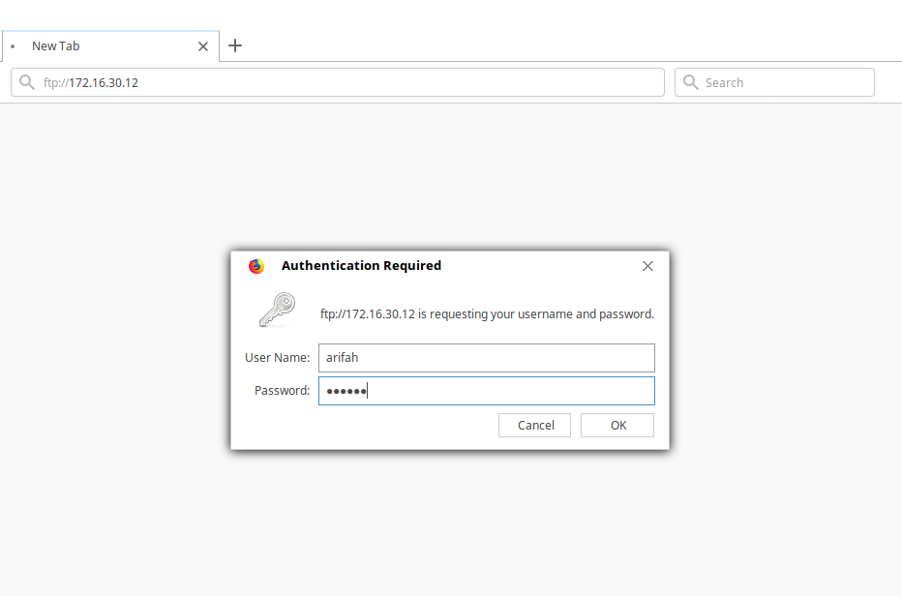Click the requesting username and password message
The image size is (902, 596).
tap(487, 314)
